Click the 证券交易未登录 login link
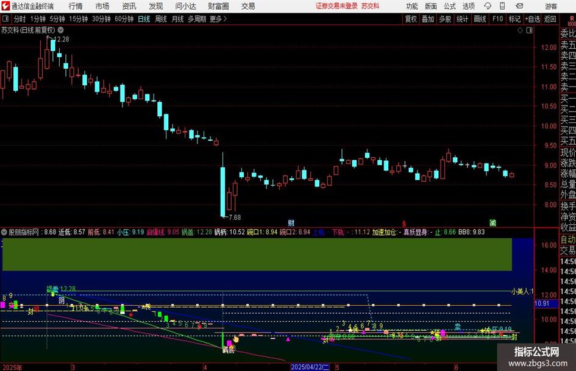This screenshot has height=371, width=576. click(x=336, y=6)
